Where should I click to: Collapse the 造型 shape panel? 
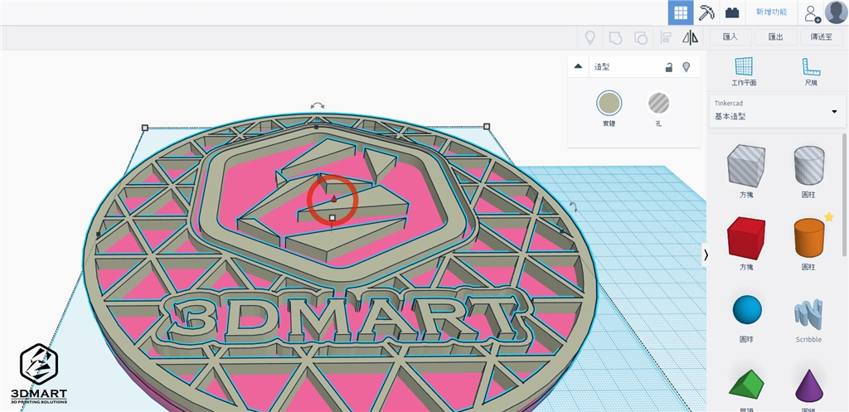(578, 67)
